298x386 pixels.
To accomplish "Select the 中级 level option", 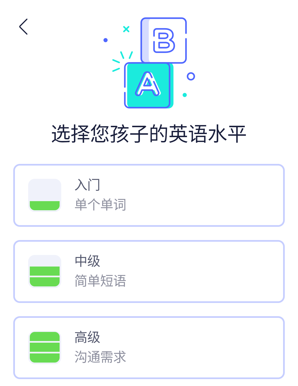I will tap(87, 261).
